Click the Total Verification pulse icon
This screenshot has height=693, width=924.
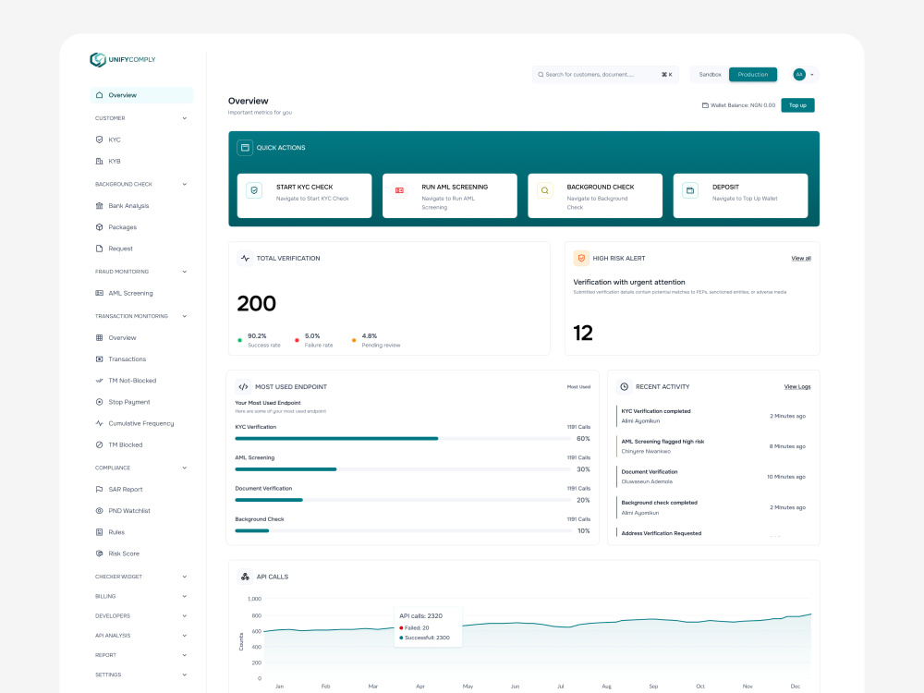(x=245, y=258)
